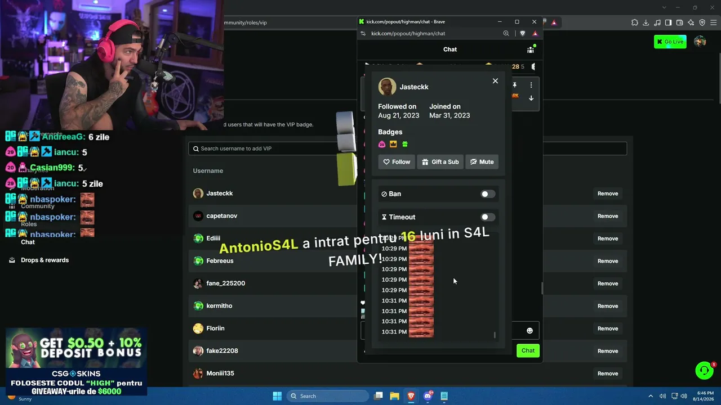Follow the user Jasteckk
The width and height of the screenshot is (721, 405).
click(397, 162)
